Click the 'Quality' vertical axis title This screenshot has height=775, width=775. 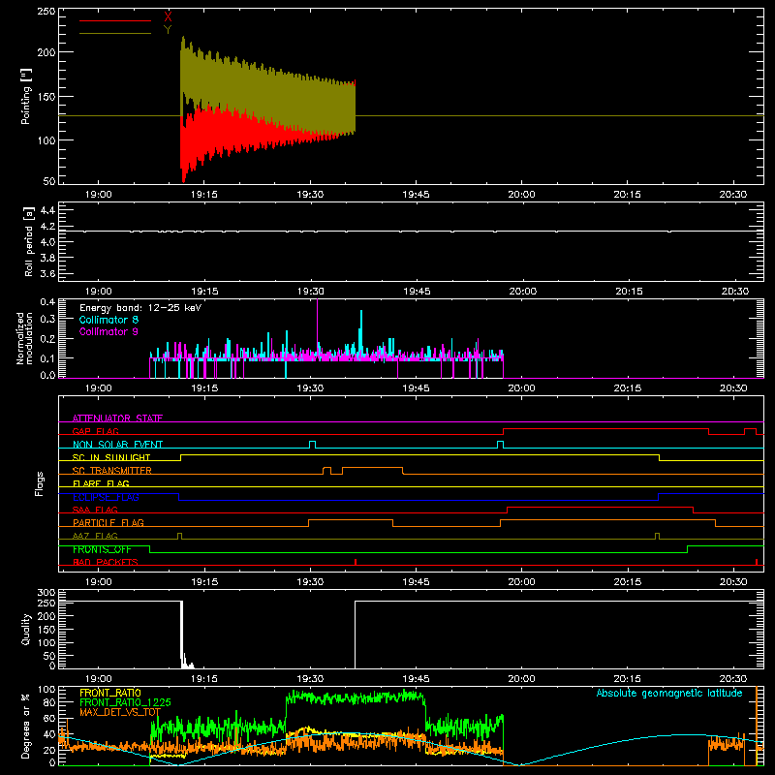tap(26, 629)
